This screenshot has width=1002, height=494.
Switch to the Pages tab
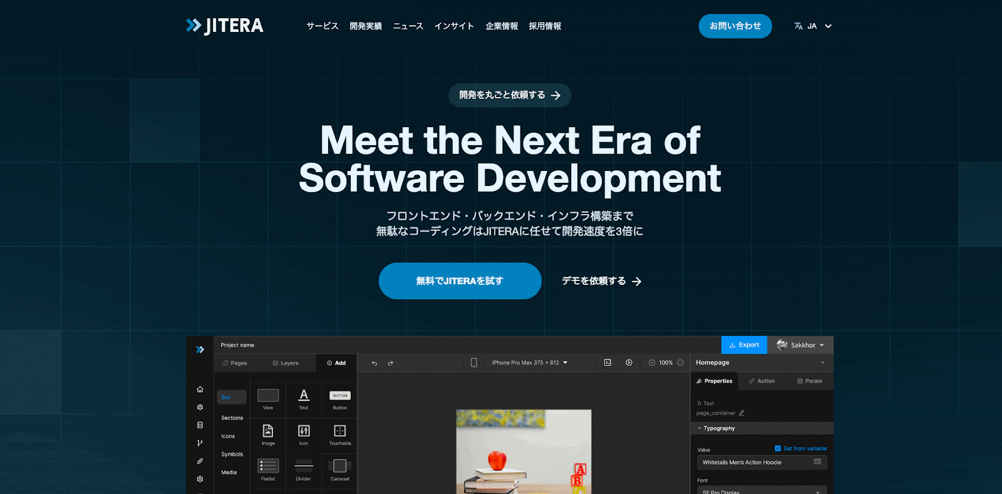click(235, 363)
